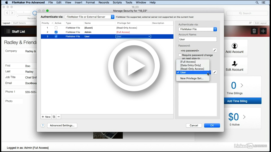Select the Admin account row

107,32
